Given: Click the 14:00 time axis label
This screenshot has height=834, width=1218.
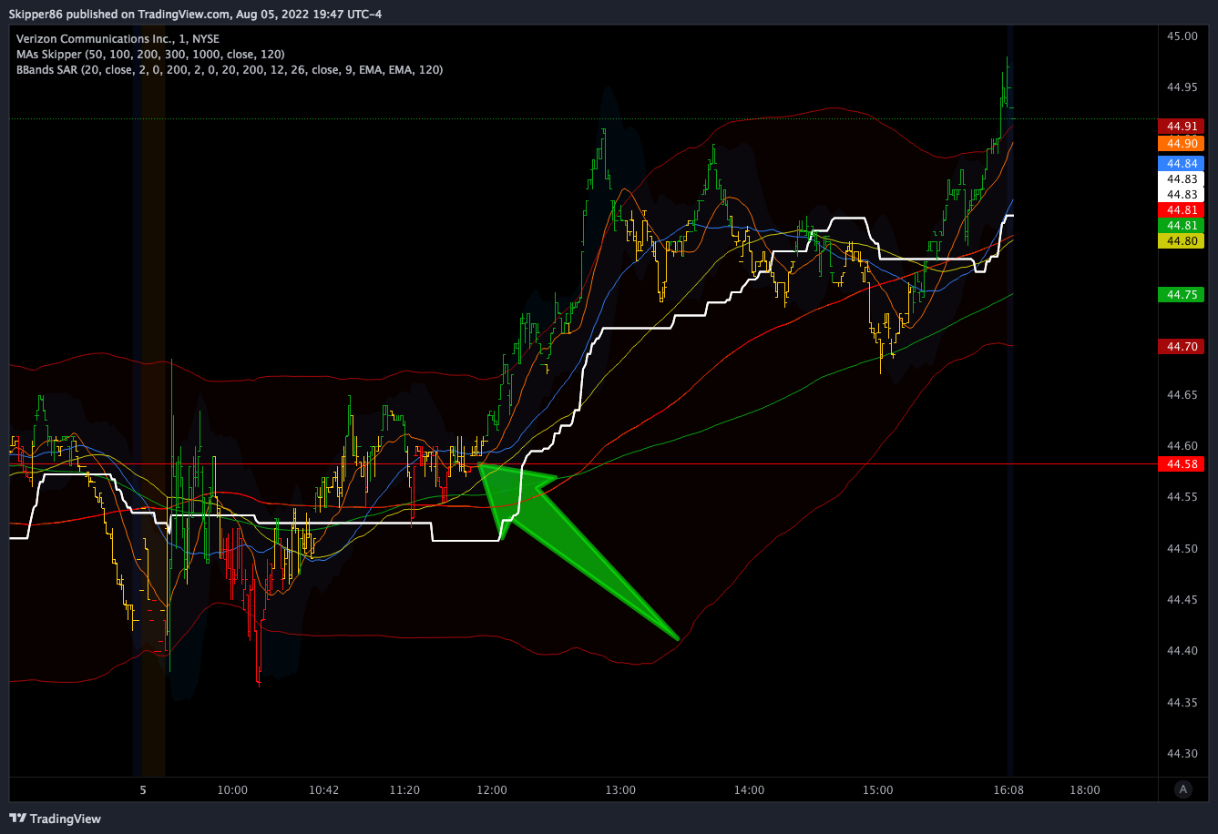Looking at the screenshot, I should (749, 789).
